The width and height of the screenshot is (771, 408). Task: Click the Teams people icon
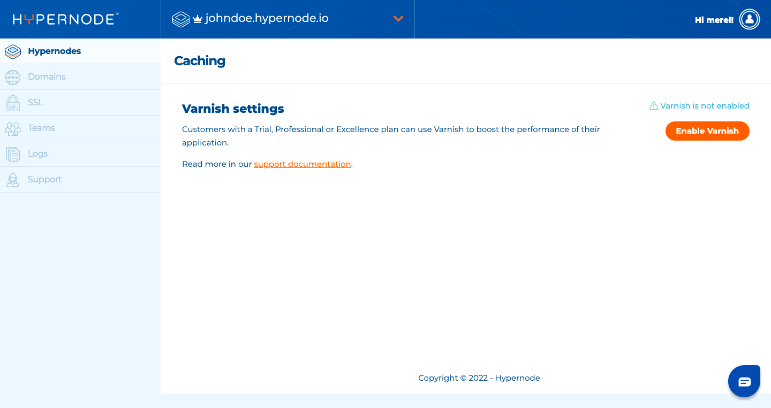[13, 128]
